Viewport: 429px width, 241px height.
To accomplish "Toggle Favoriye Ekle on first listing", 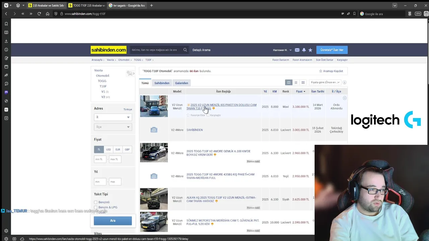I will tap(196, 115).
